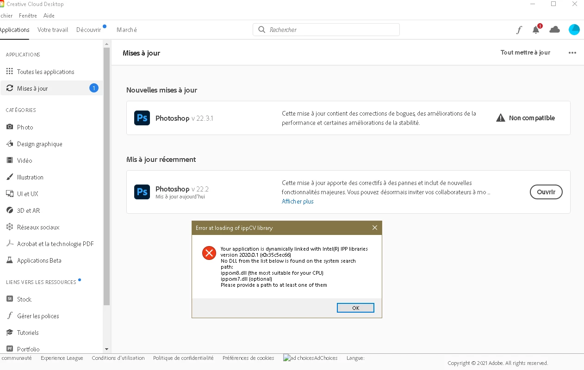Viewport: 584px width, 370px height.
Task: Focus the Rechercher search field
Action: [x=326, y=30]
